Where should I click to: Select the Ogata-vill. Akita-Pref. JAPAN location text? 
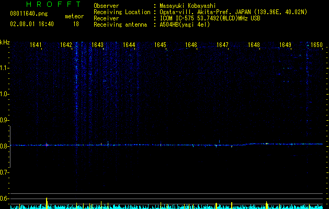(x=233, y=12)
